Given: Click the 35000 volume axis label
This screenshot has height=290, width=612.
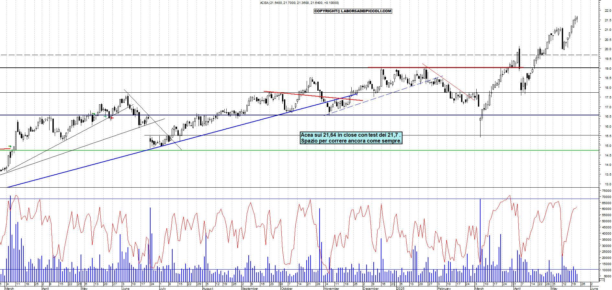Looking at the screenshot, I should (x=606, y=239).
